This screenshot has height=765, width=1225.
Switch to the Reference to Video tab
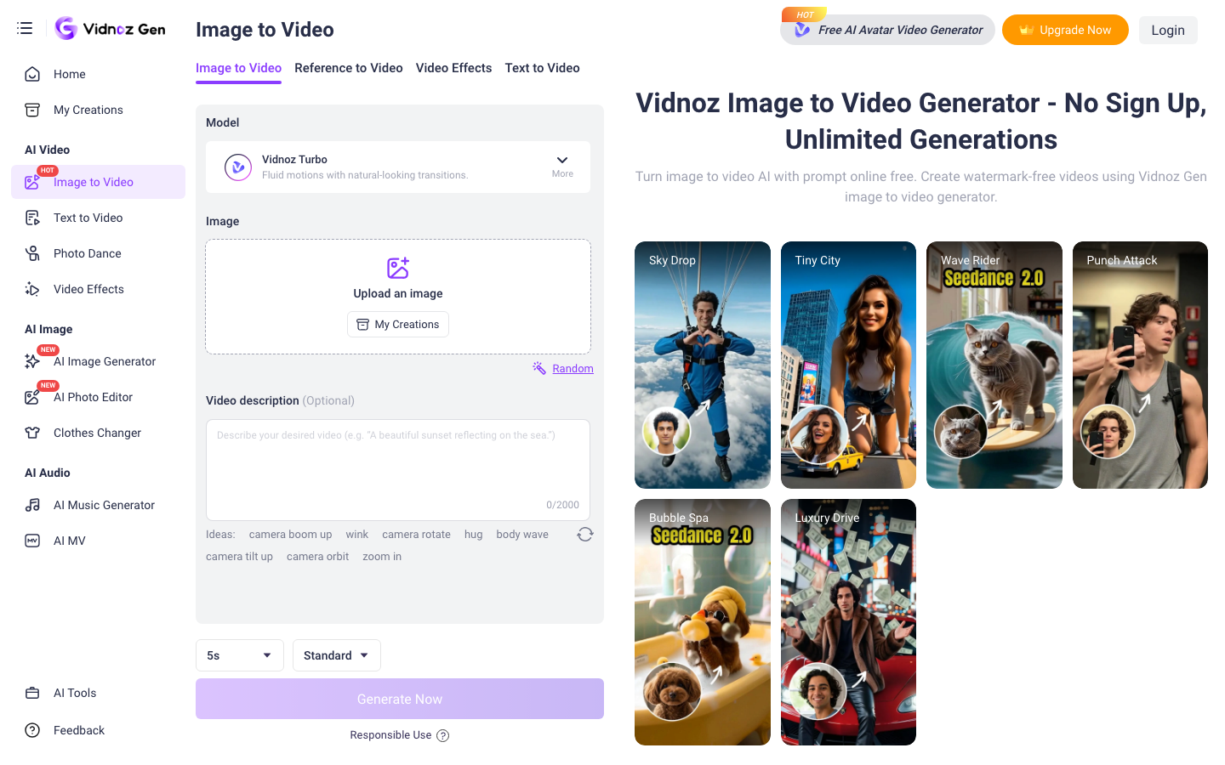(349, 68)
